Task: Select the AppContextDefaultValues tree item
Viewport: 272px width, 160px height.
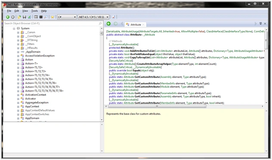Action: pos(40,110)
